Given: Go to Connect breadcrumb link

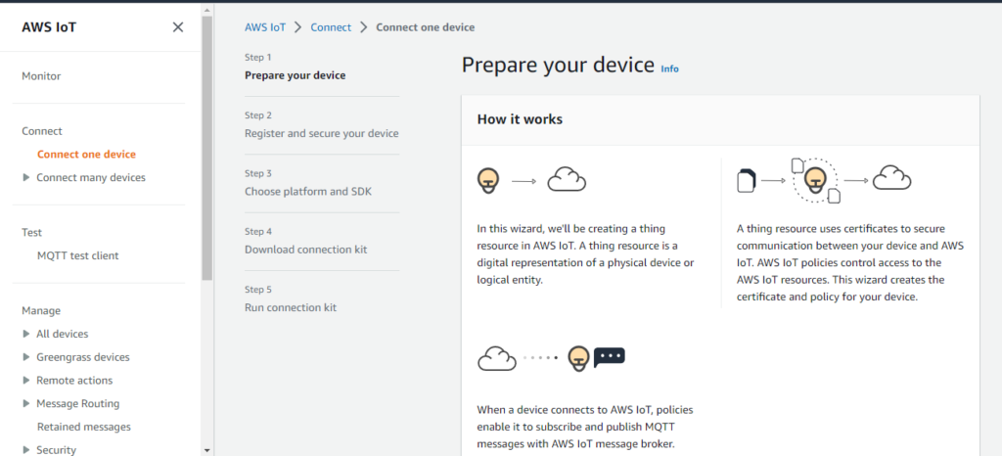Looking at the screenshot, I should pyautogui.click(x=331, y=27).
